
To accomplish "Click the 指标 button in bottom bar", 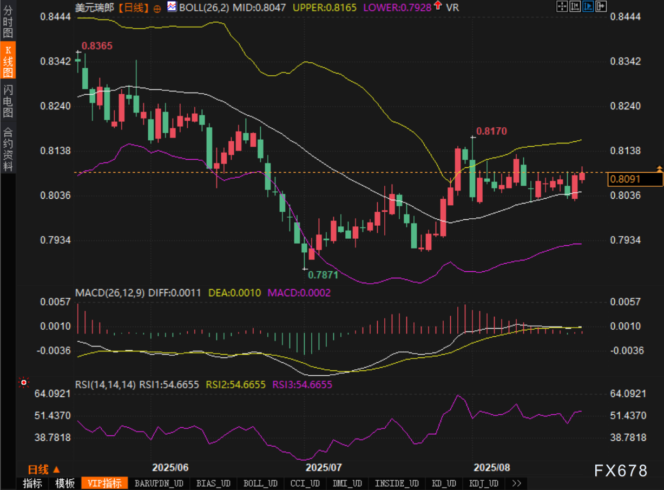I will 32,484.
